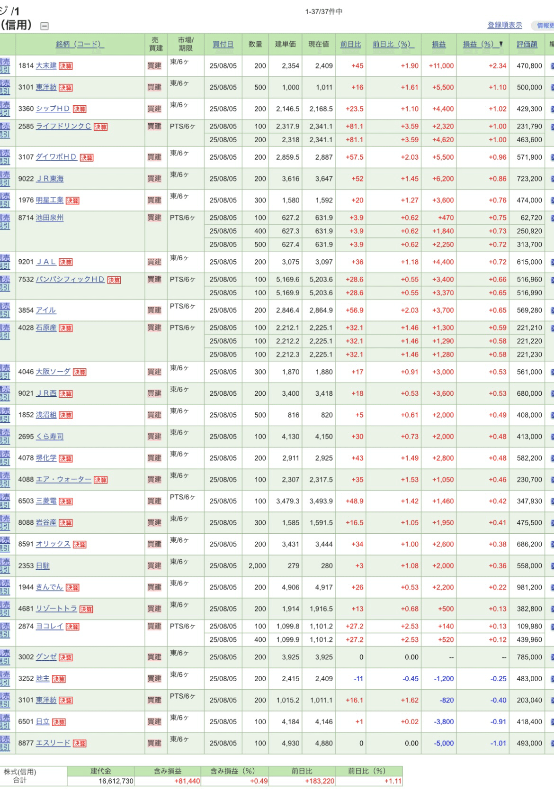Open stock JR西 link
This screenshot has width=554, height=793.
click(x=46, y=393)
